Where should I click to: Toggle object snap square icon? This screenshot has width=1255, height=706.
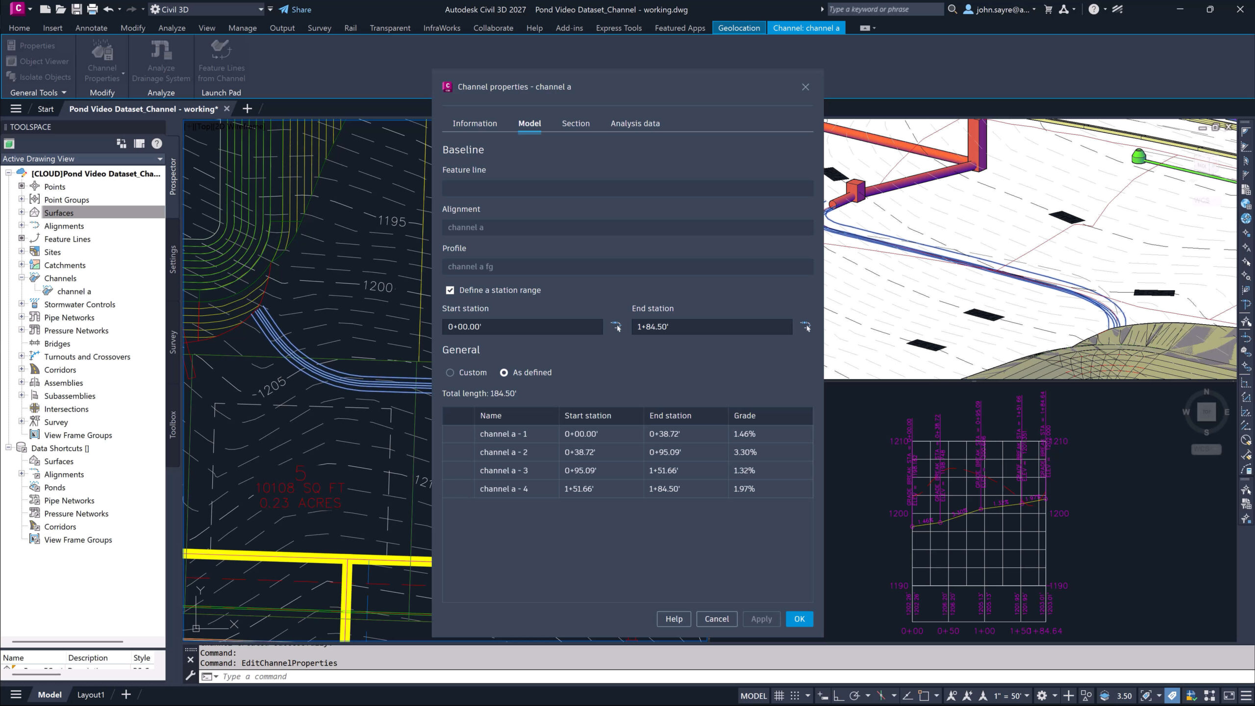tap(924, 696)
